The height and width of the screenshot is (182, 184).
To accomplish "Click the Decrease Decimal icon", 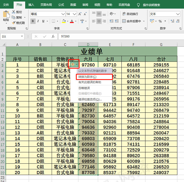I will pos(178,21).
